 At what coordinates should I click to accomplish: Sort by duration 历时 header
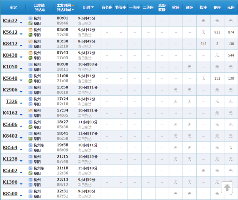(x=88, y=7)
